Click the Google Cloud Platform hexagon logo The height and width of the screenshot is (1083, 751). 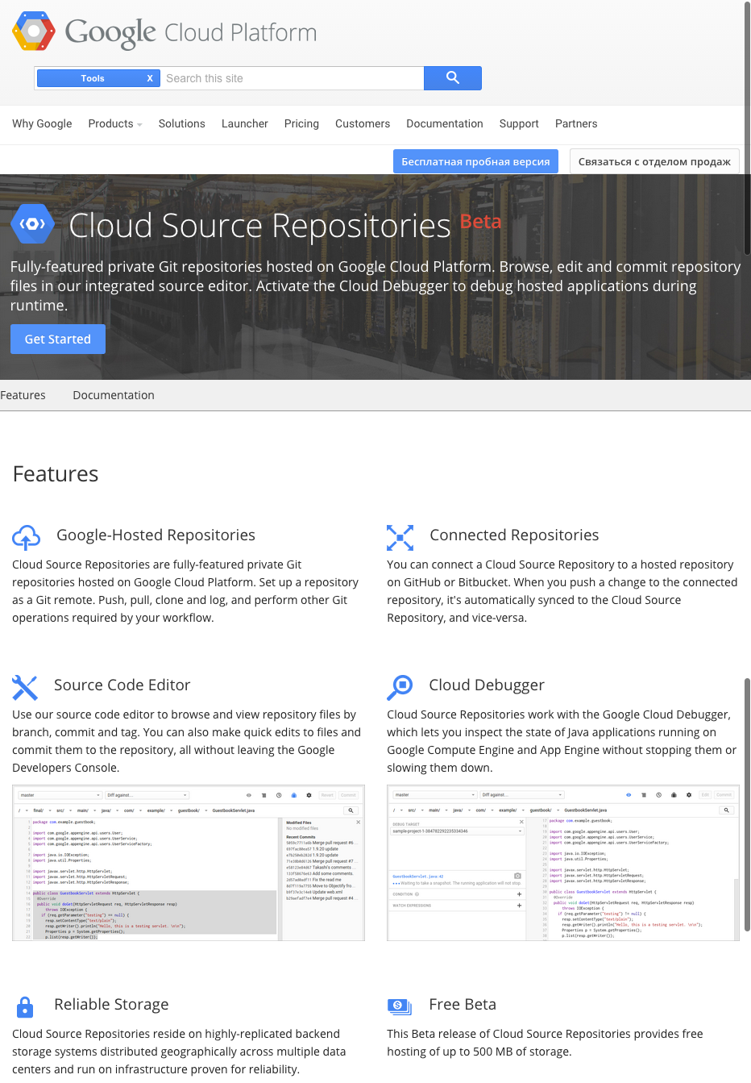34,31
